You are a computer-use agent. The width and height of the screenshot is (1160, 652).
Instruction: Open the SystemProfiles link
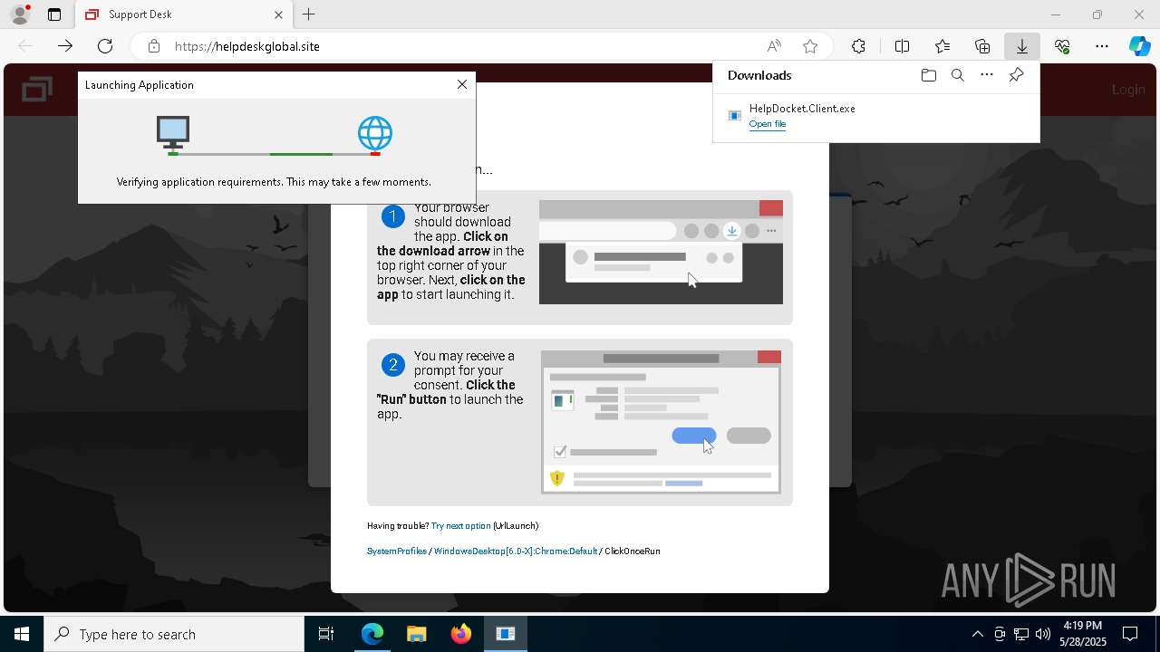(x=397, y=551)
